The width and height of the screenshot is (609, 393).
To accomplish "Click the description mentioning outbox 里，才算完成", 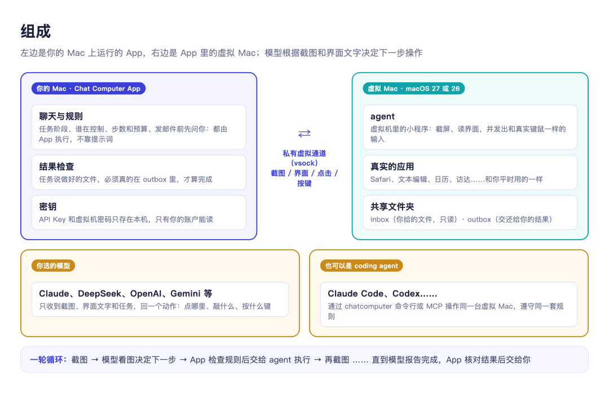I will coord(126,179).
